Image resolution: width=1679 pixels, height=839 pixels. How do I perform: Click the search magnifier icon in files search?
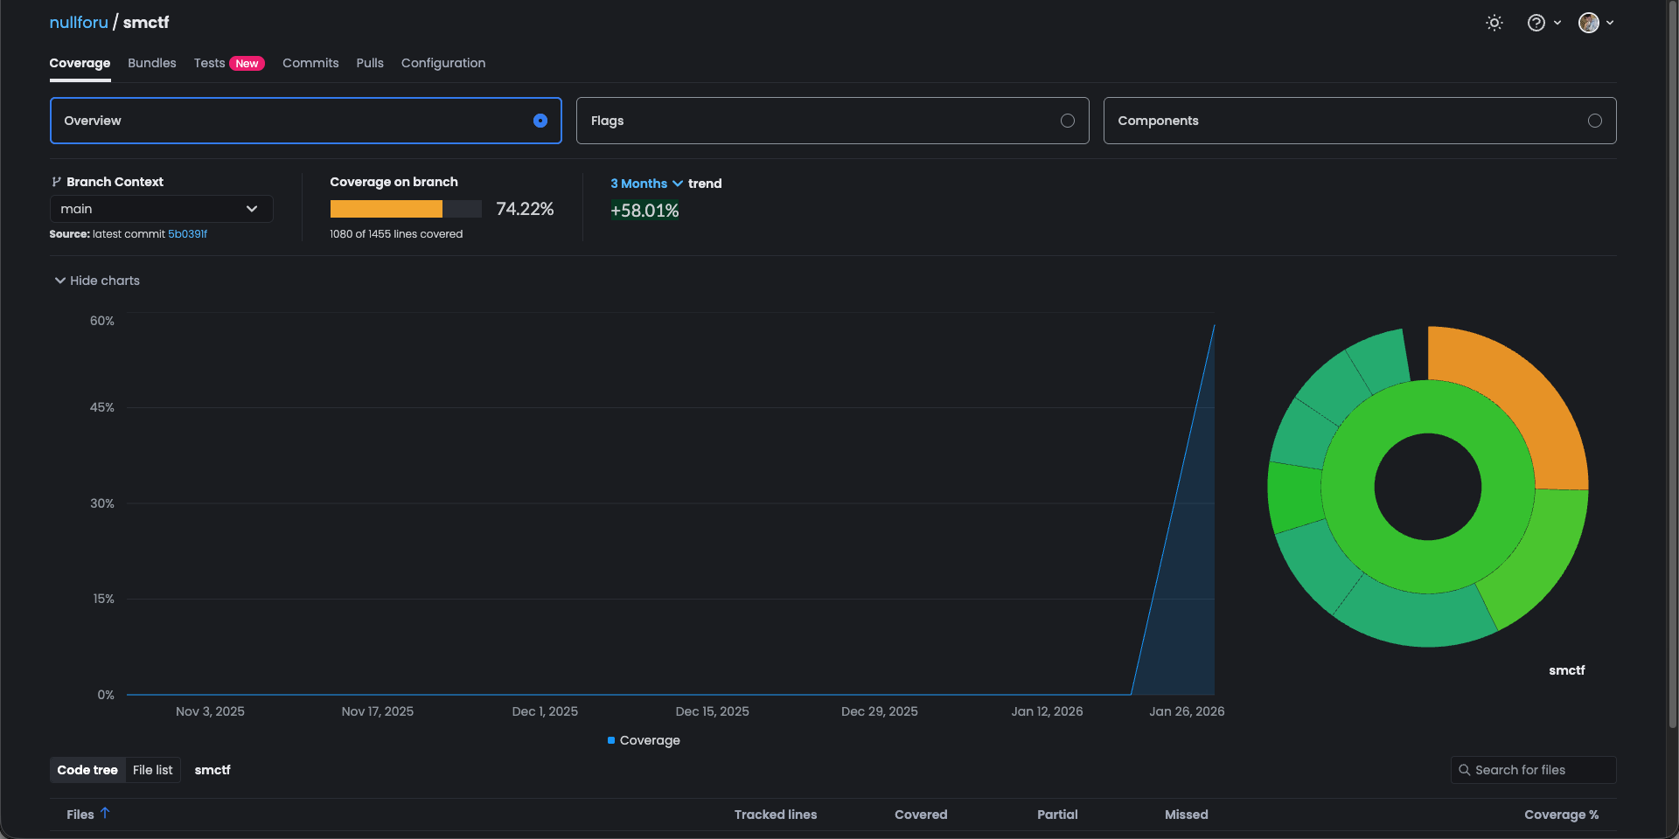pos(1464,770)
